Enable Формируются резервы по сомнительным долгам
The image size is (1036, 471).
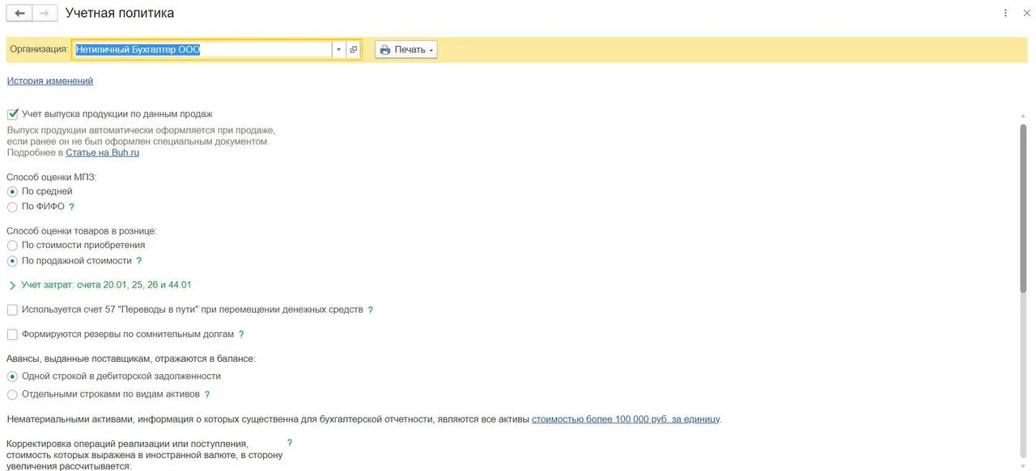click(12, 334)
